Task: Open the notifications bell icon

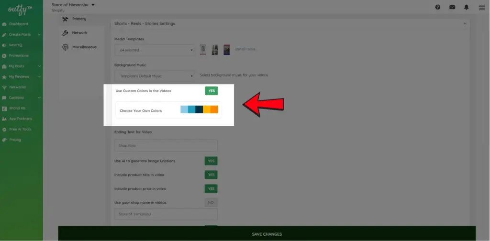Action: point(467,7)
